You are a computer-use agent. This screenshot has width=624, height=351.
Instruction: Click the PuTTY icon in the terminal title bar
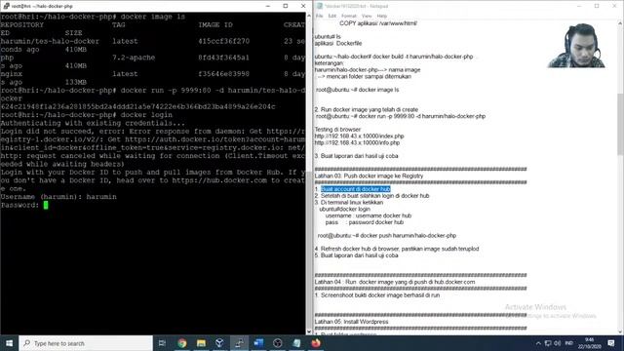pos(6,6)
